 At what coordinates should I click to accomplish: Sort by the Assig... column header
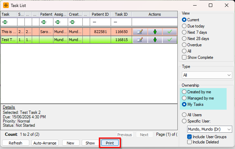(x=60, y=14)
